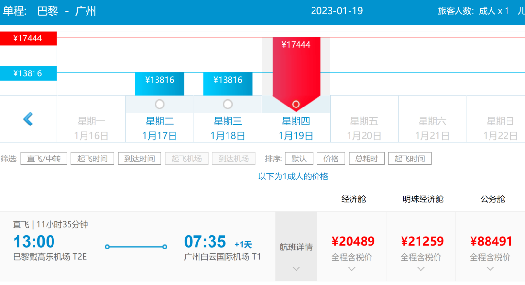525x285 pixels.
Task: Open the 到达机场 filter
Action: click(x=234, y=159)
